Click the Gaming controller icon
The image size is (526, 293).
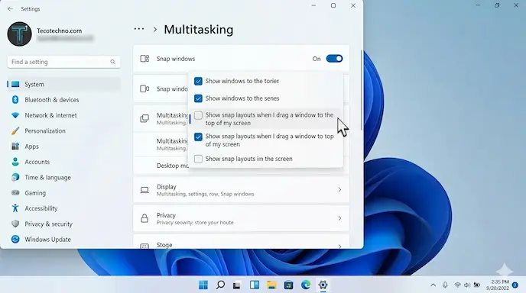(x=15, y=193)
